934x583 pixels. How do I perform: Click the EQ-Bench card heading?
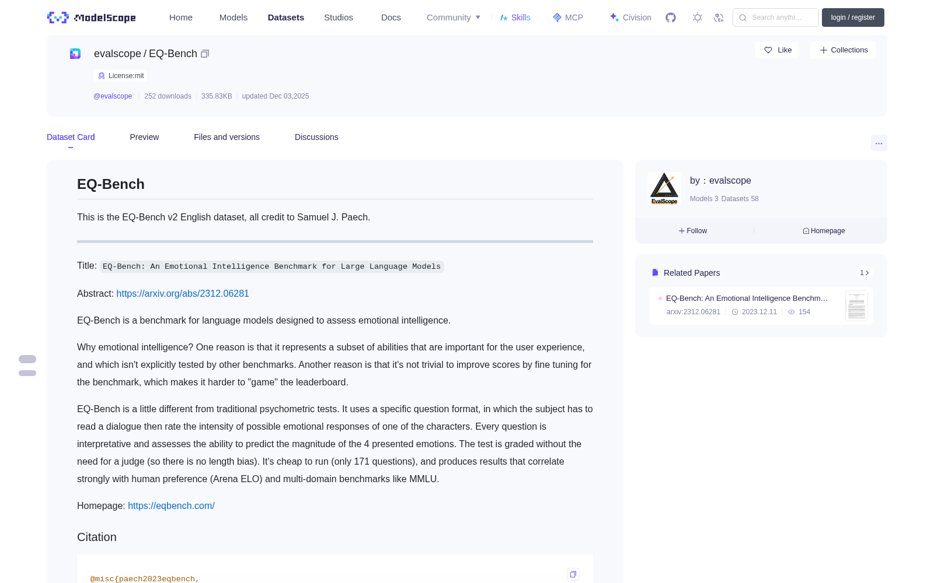pyautogui.click(x=111, y=184)
